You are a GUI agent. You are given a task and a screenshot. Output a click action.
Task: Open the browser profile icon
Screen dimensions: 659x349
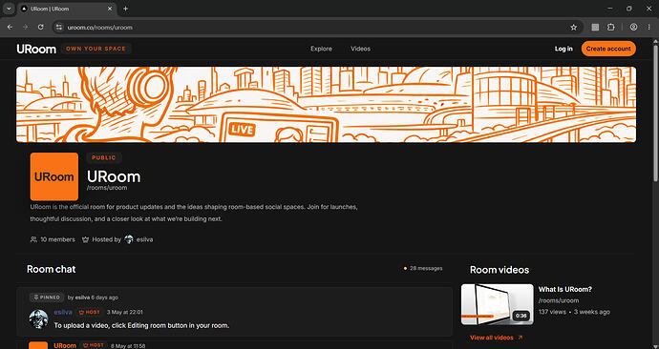click(x=634, y=27)
